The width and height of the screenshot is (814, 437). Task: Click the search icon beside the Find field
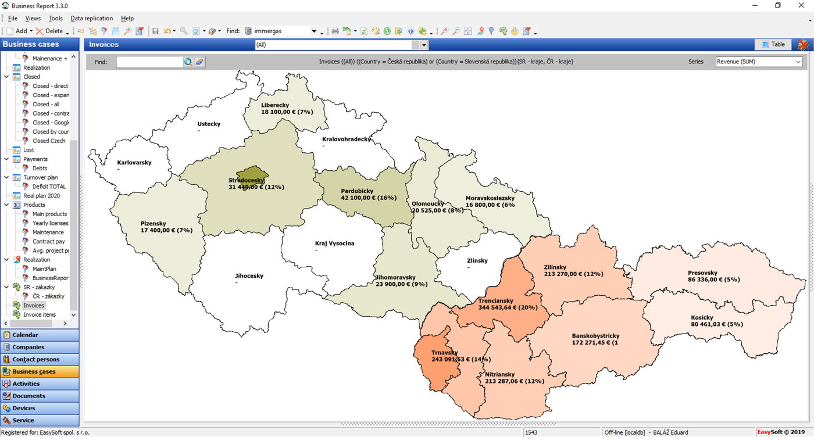click(188, 62)
